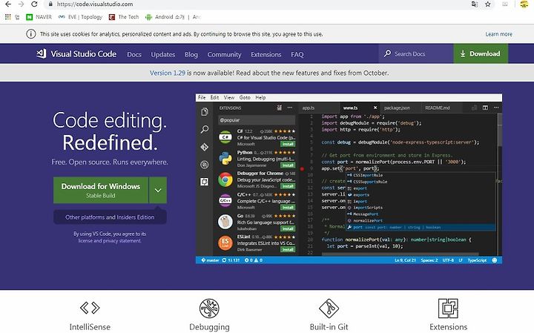This screenshot has height=333, width=534.
Task: Open the Debugging feature heading
Action: (209, 327)
